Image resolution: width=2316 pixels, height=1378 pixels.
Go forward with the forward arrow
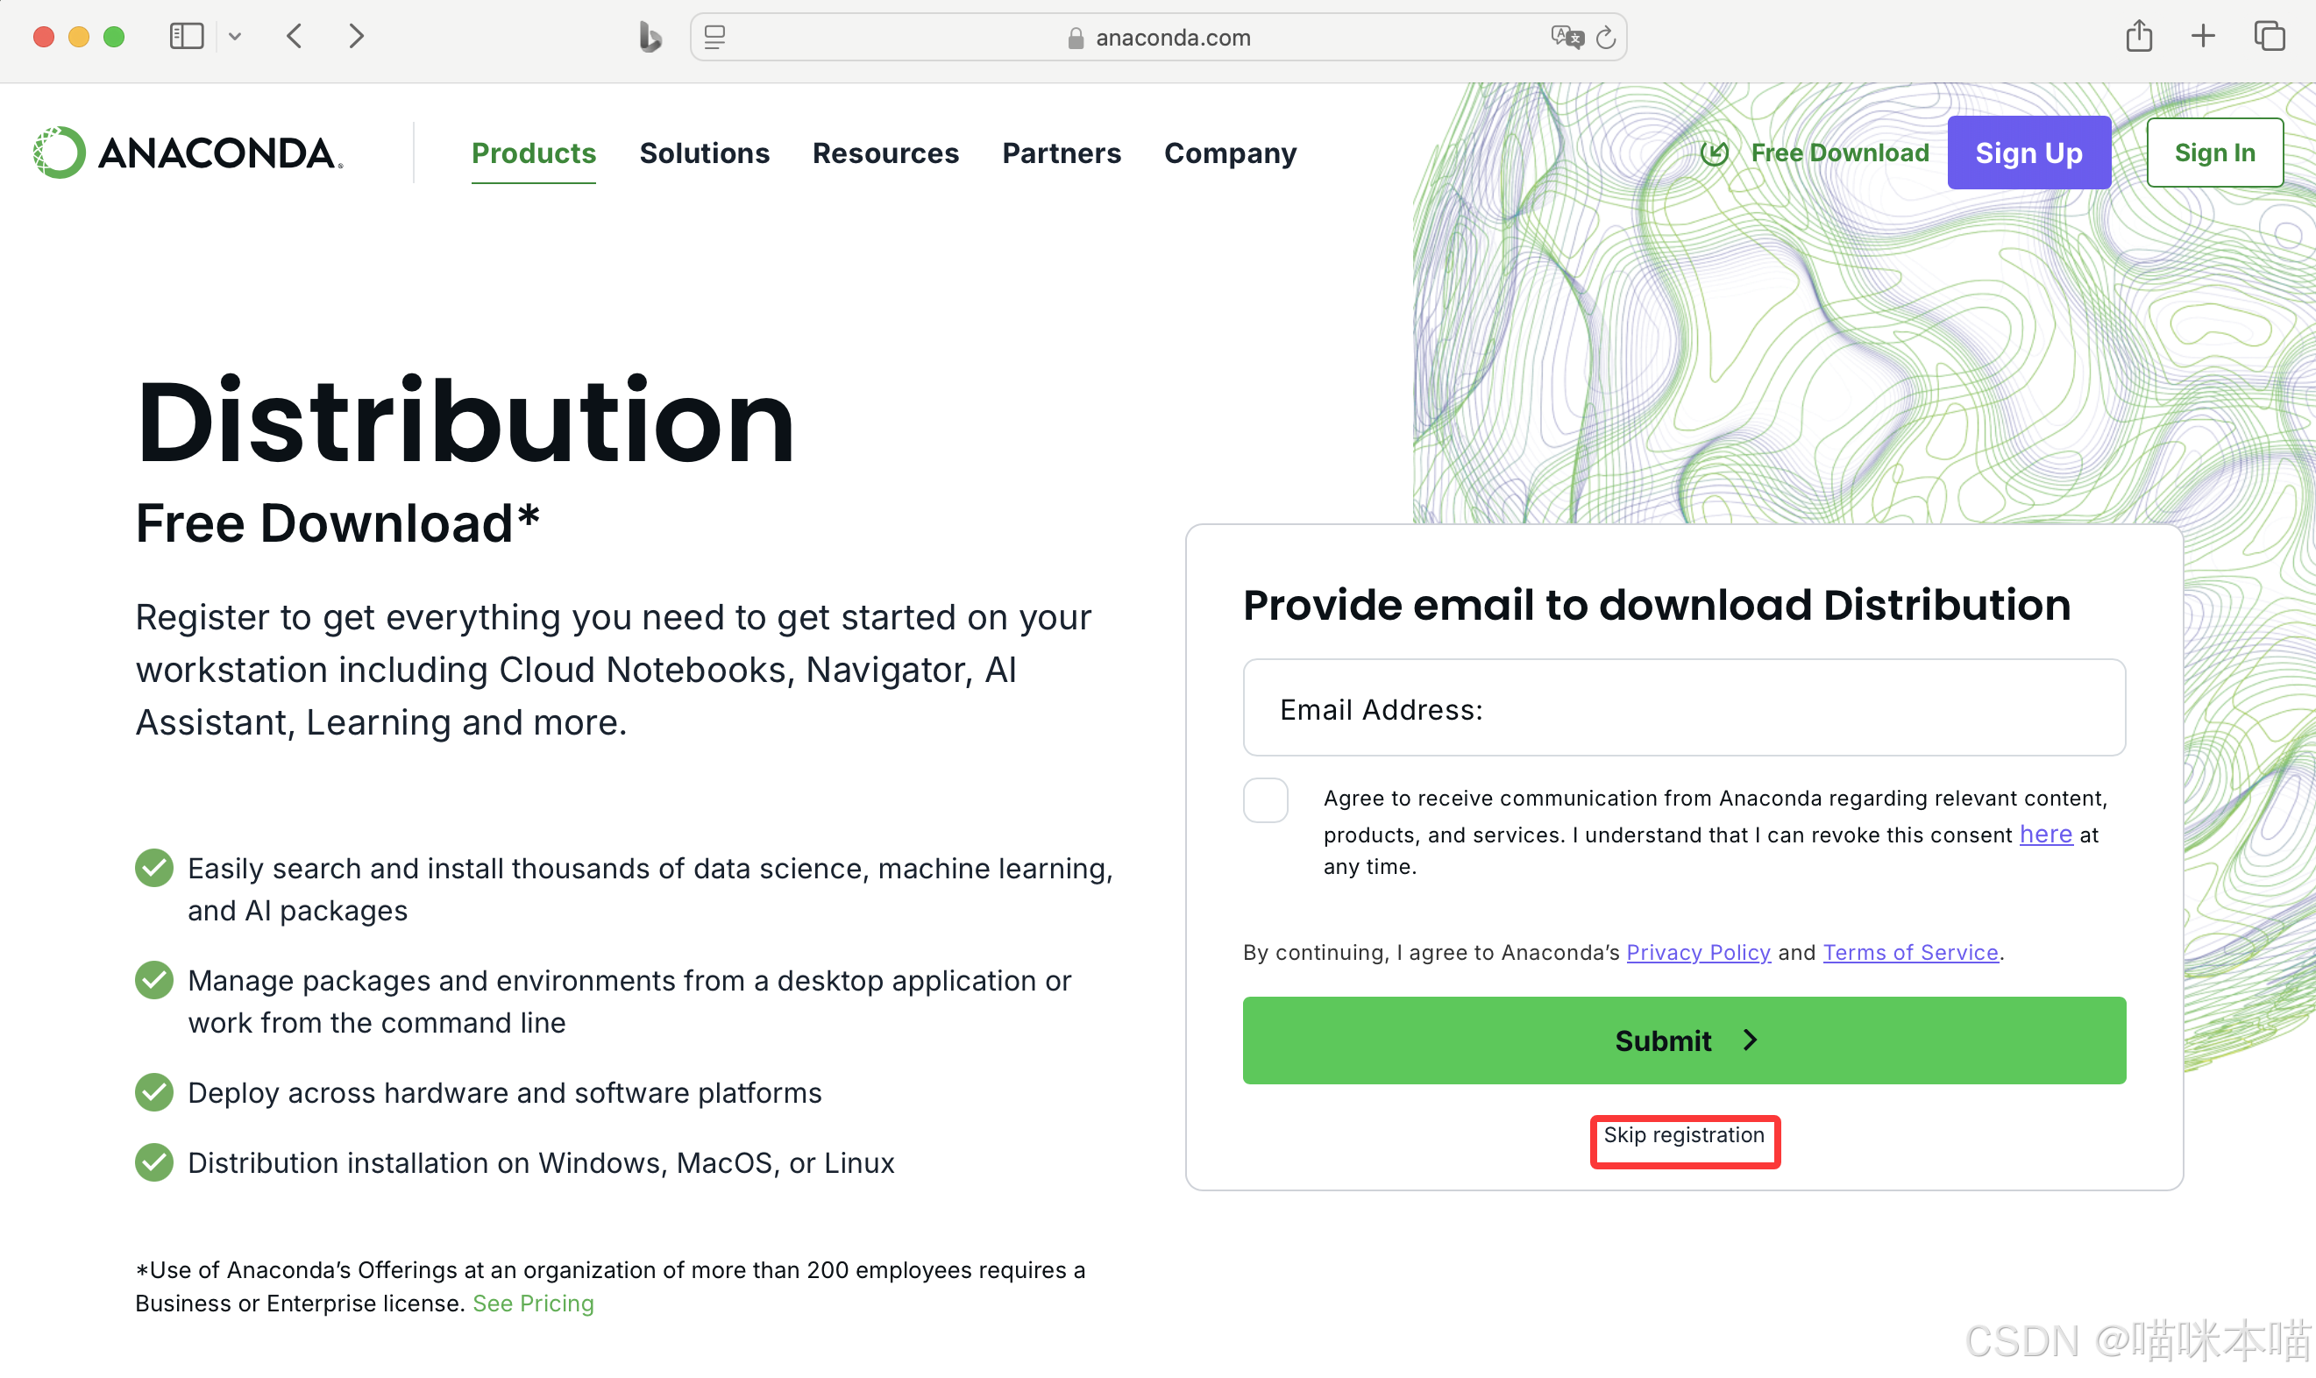(356, 36)
